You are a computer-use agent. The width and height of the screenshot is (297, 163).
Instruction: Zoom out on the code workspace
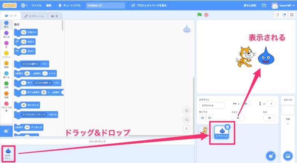pyautogui.click(x=187, y=119)
